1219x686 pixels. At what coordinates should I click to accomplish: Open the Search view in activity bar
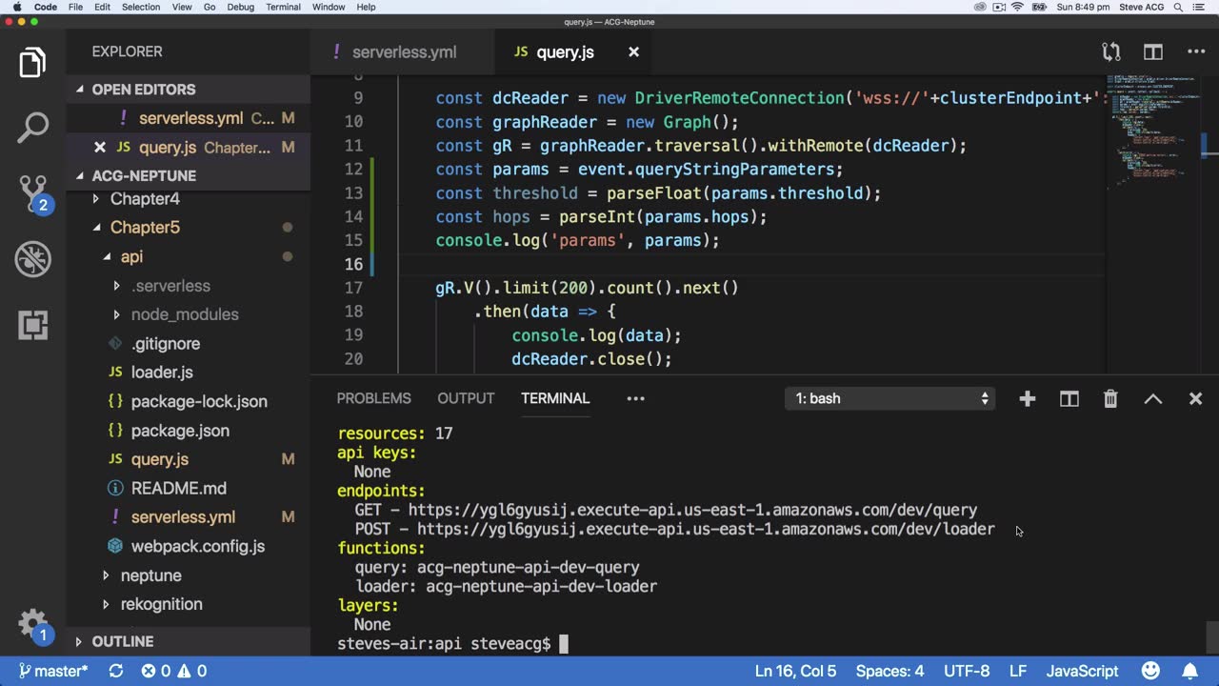[32, 127]
